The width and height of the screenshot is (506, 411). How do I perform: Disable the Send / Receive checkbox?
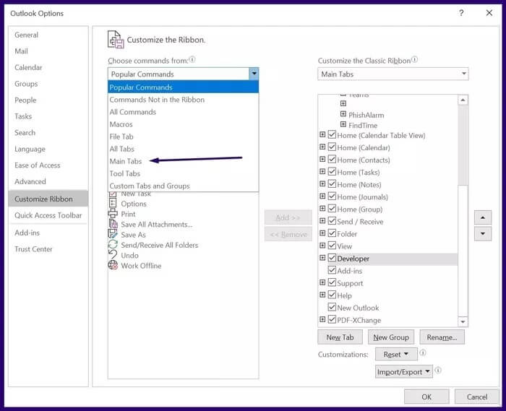[332, 222]
